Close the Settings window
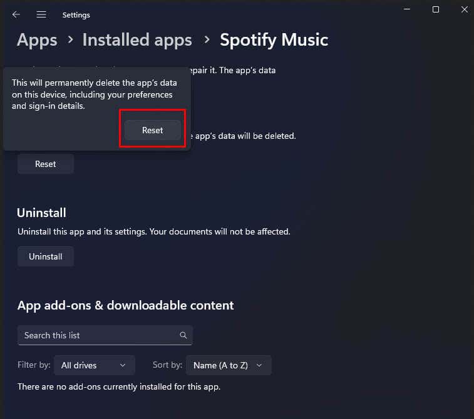 [x=463, y=9]
